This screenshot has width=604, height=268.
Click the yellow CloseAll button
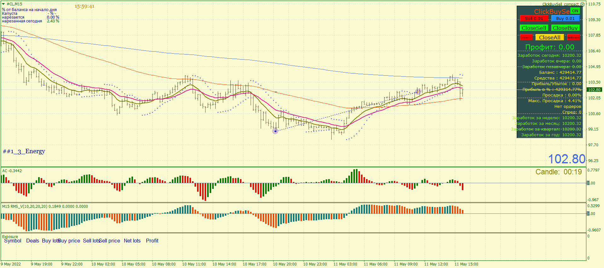[550, 38]
